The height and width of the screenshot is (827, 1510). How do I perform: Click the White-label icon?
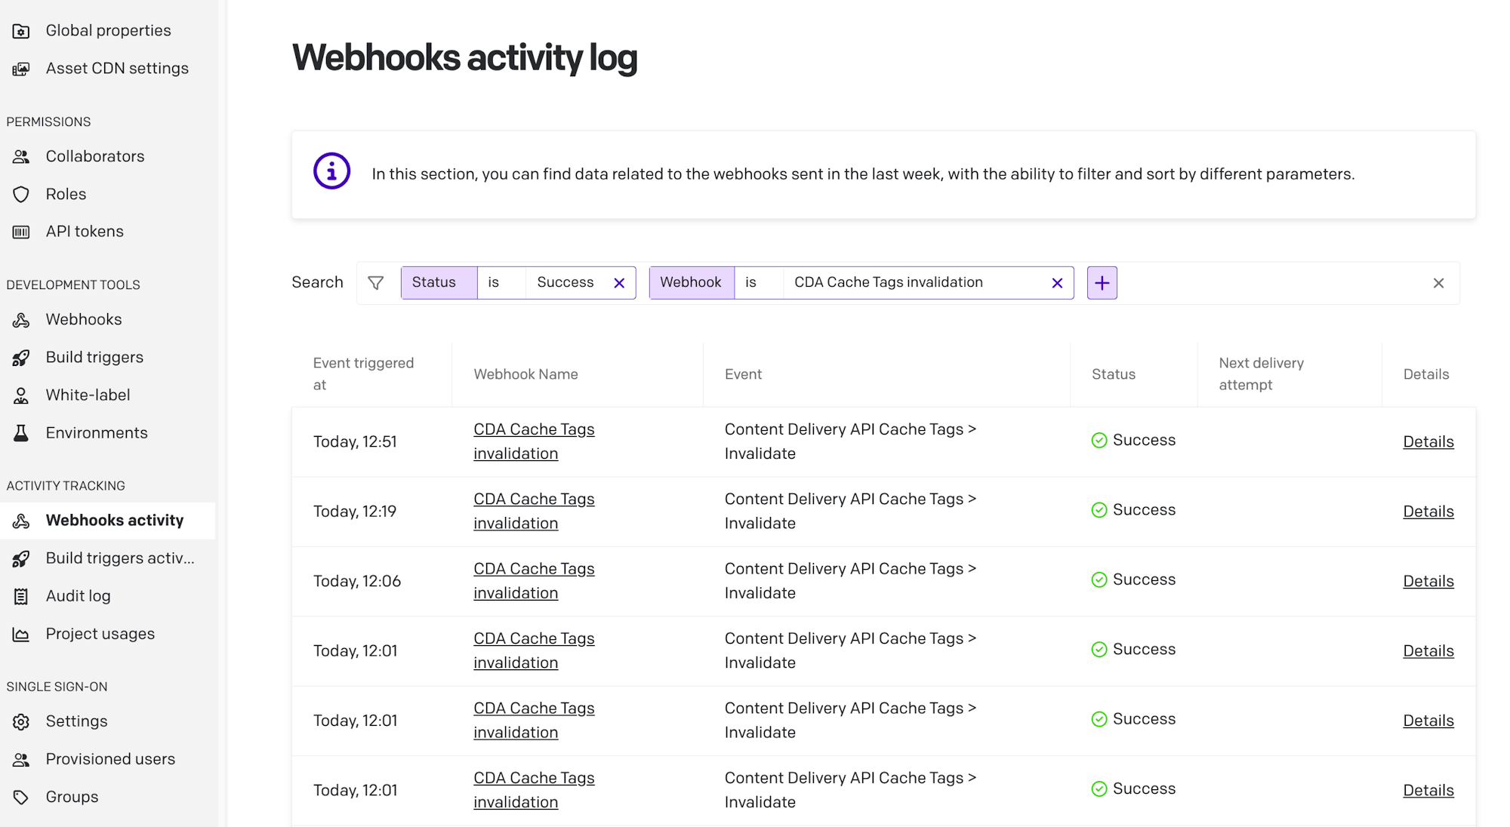[x=21, y=395]
